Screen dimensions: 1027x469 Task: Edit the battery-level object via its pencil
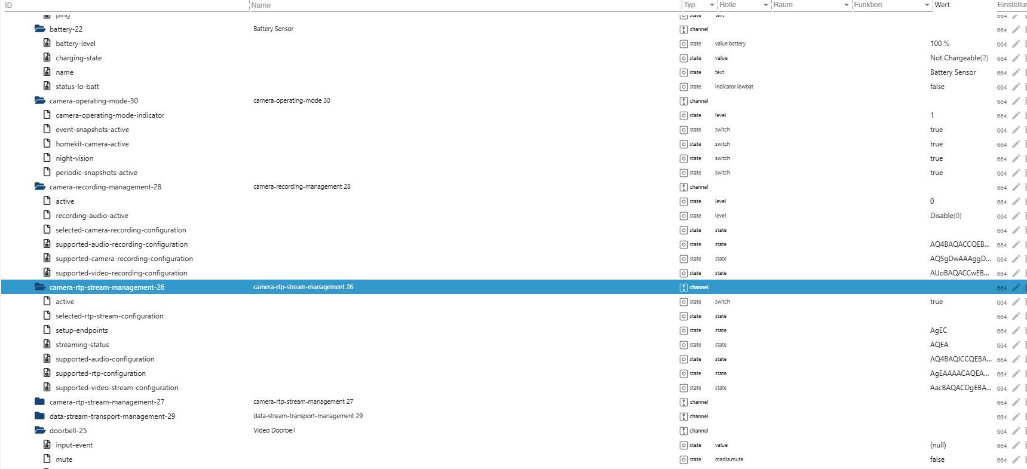coord(1016,44)
